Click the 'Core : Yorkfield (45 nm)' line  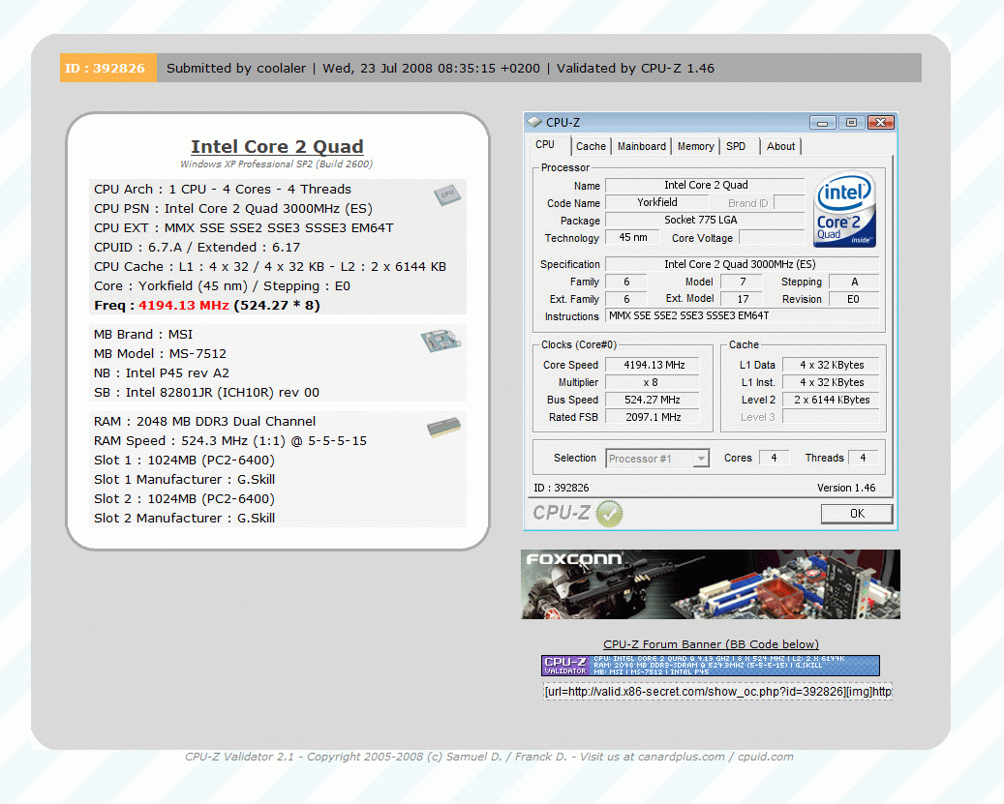222,286
